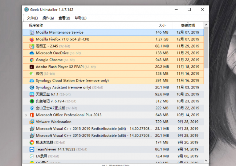Click the 11月 29, 2019 install date
The image size is (236, 166).
tap(188, 46)
